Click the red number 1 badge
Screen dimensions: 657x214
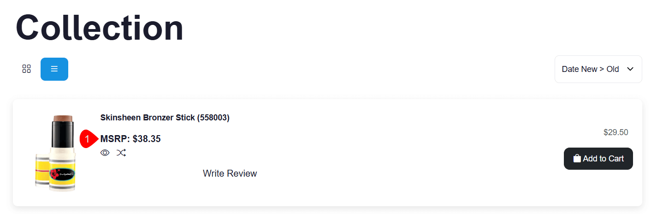(x=88, y=139)
